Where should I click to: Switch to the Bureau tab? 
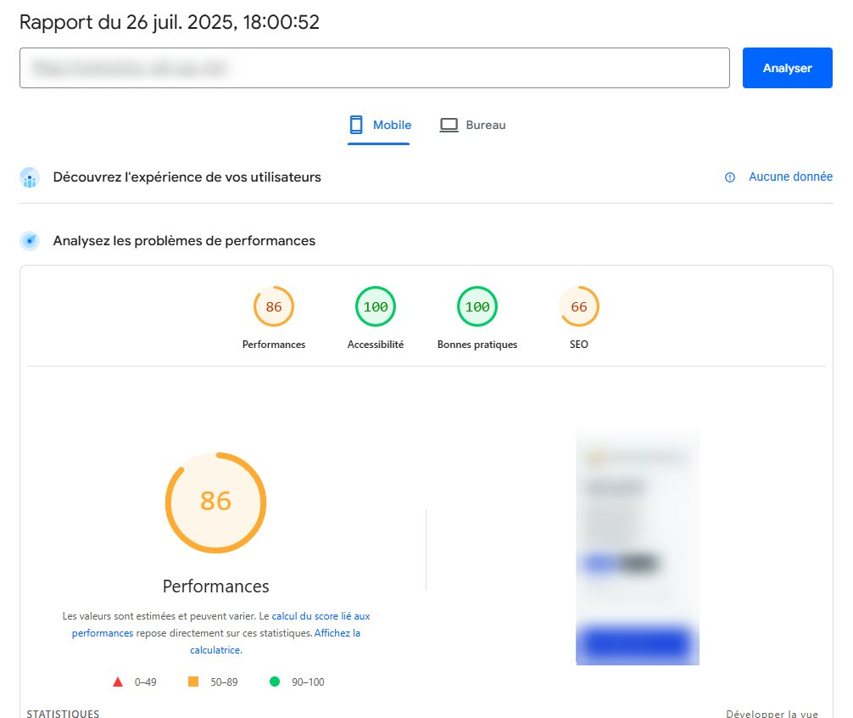472,125
